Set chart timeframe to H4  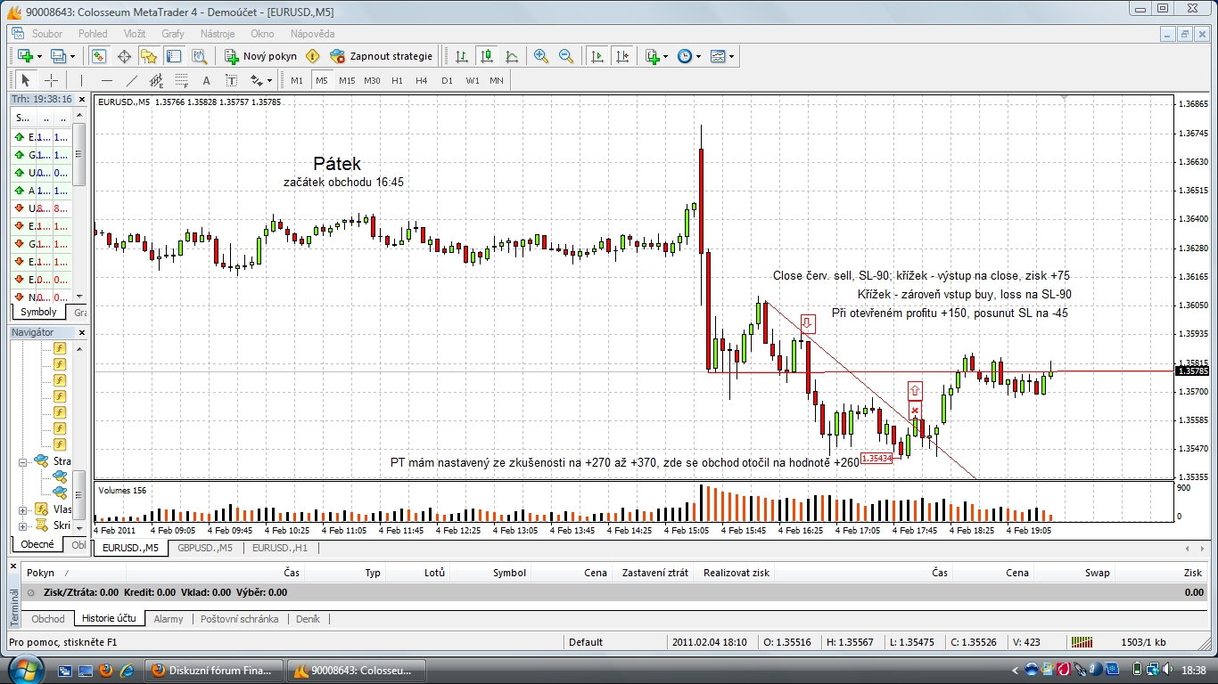click(x=422, y=80)
